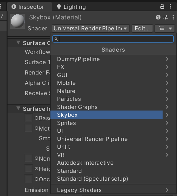Click the chevron arrow beside Unlit
Screen dimensions: 177x196
167,147
